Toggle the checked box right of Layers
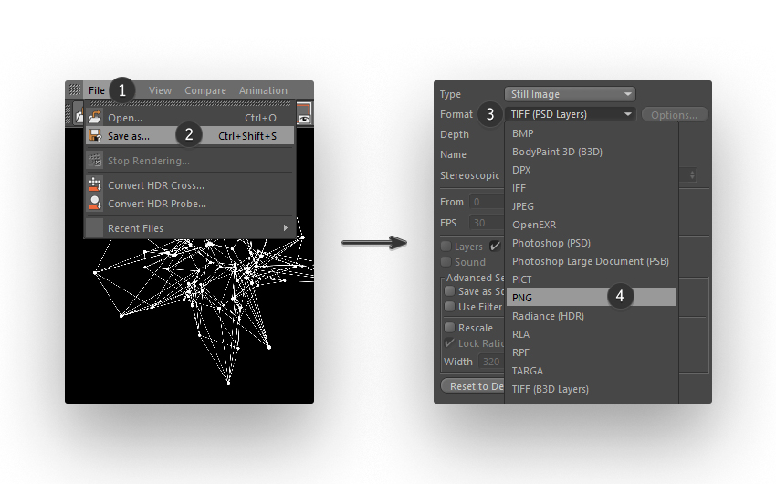Image resolution: width=776 pixels, height=484 pixels. [x=495, y=246]
